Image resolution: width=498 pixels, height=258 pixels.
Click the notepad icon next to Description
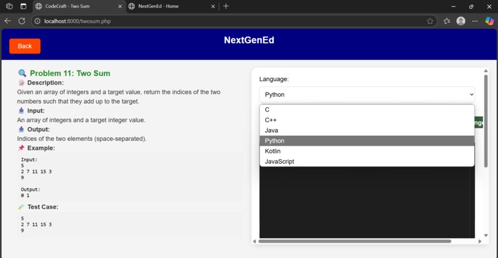click(22, 83)
